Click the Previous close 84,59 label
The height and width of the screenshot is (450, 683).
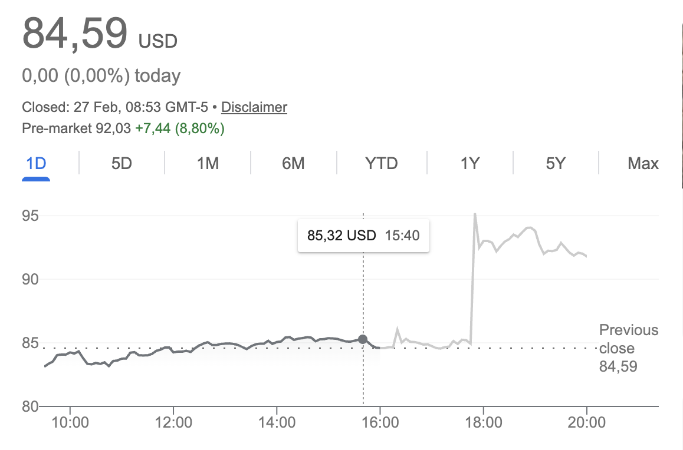[628, 348]
